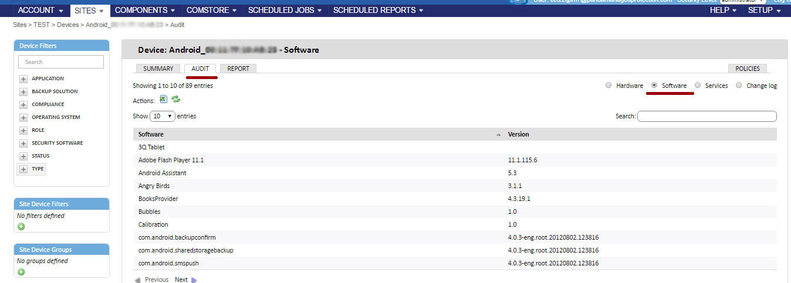Screen dimensions: 791x283
Task: Select the Adobe Flash Player 11.1 entry
Action: (x=171, y=160)
